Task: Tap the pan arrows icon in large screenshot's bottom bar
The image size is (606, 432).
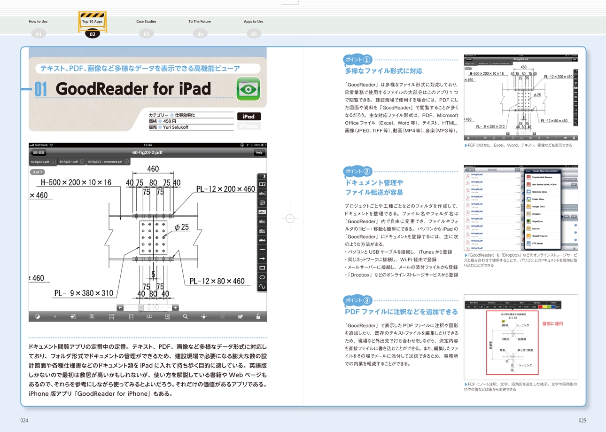Action: tap(203, 317)
